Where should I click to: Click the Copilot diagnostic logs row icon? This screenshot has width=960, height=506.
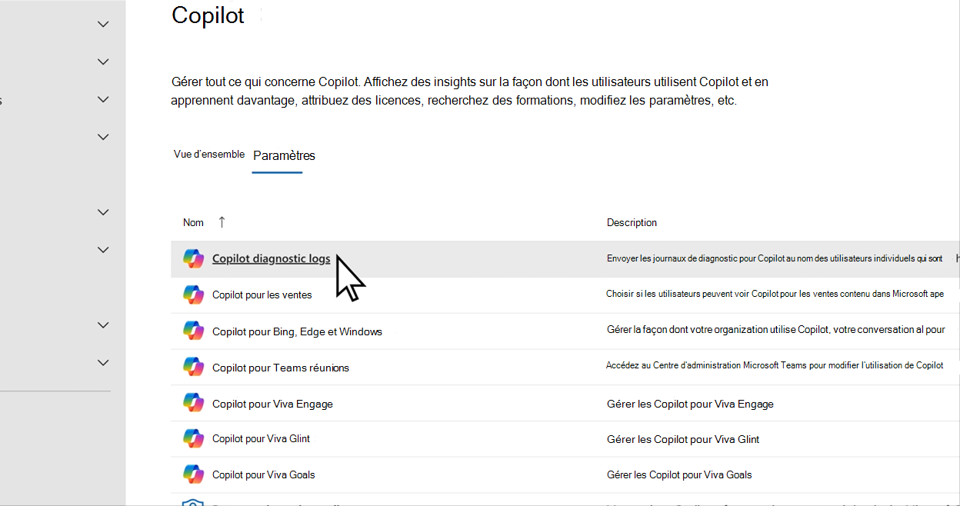(193, 258)
